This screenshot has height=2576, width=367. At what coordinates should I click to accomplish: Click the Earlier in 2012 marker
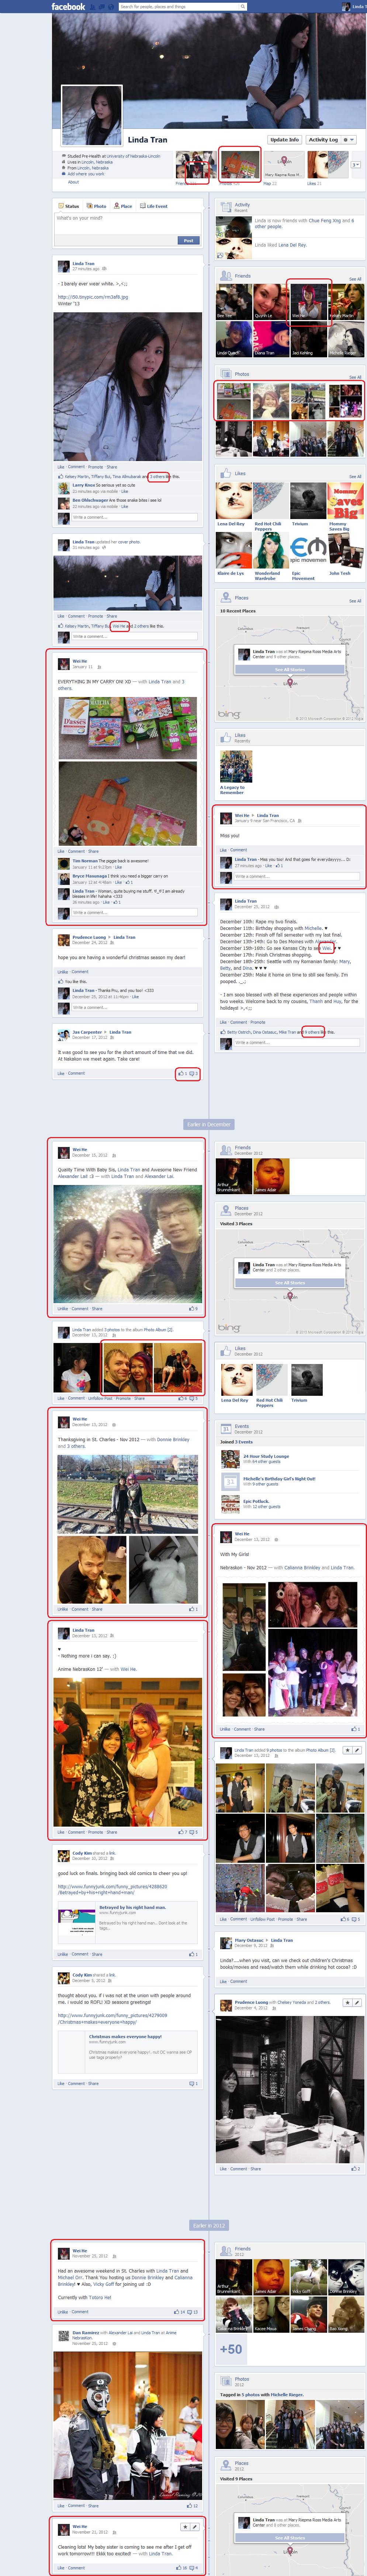[x=209, y=2225]
